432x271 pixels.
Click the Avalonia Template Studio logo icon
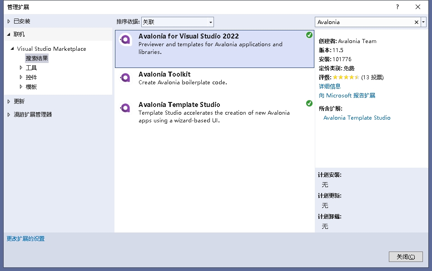125,108
